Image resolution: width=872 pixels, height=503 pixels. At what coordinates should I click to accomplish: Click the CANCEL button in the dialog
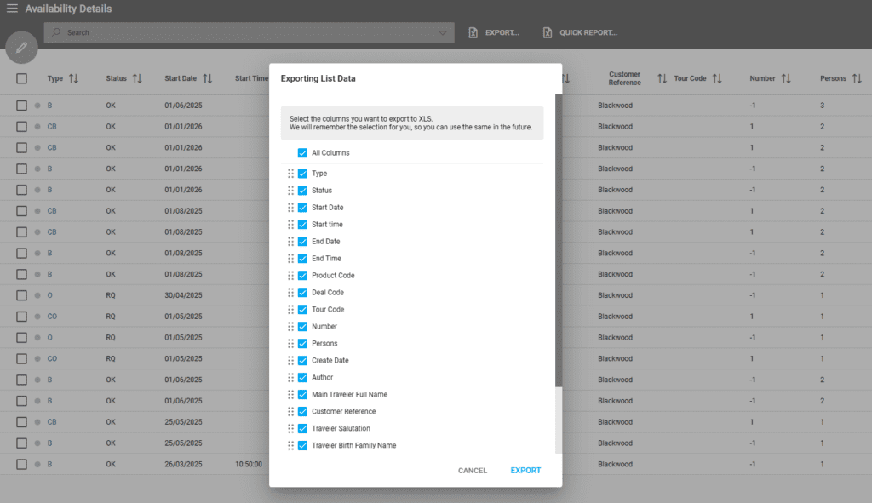click(x=472, y=470)
